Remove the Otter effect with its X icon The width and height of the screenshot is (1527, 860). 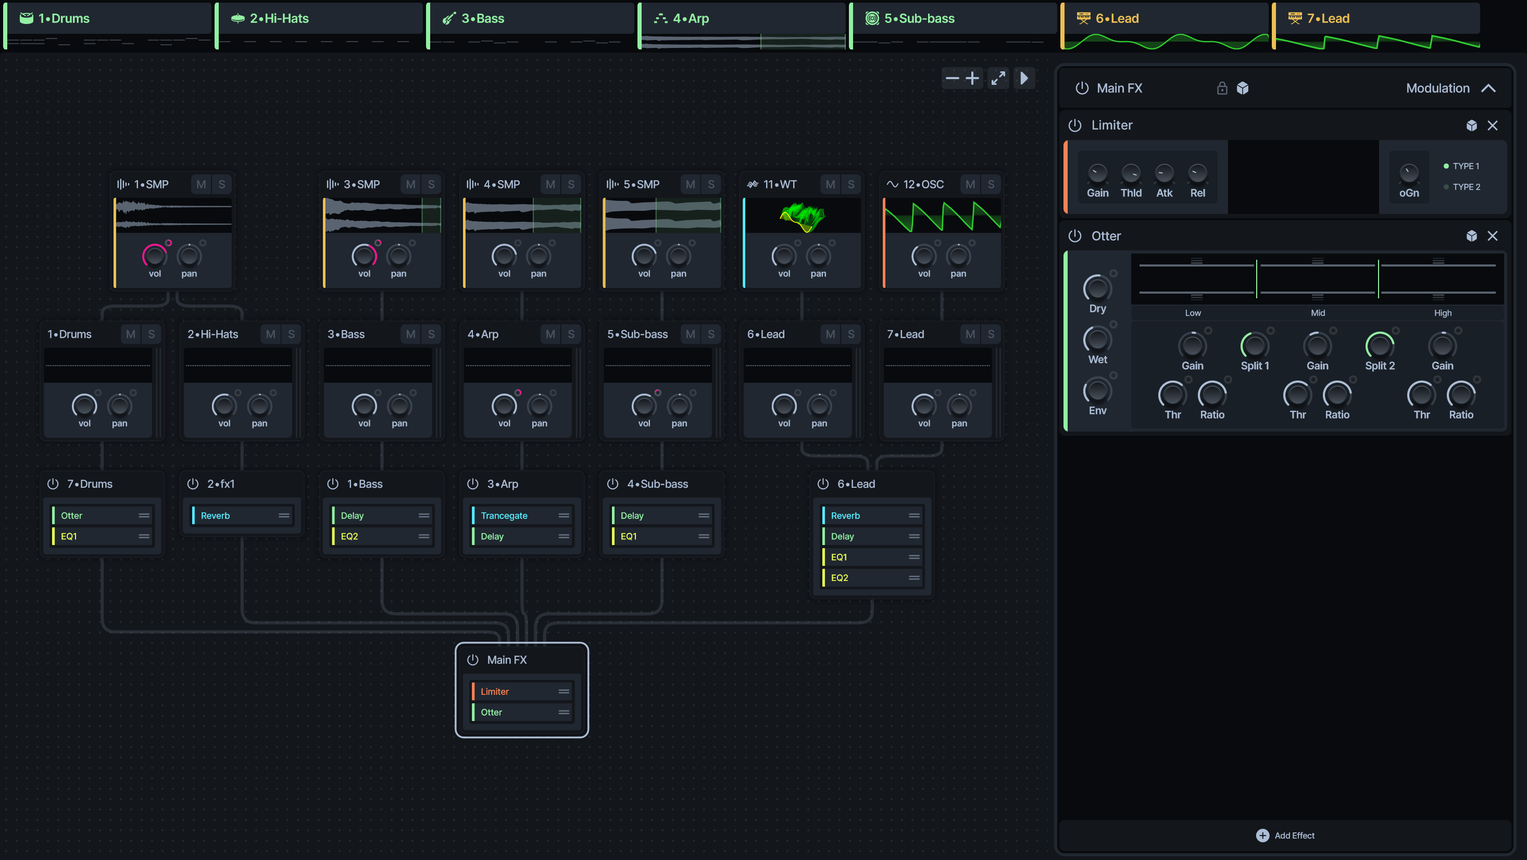click(1492, 236)
